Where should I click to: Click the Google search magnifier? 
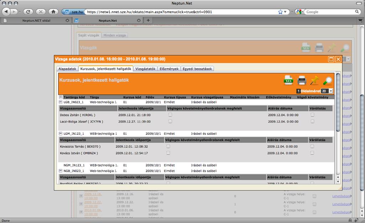(357, 12)
